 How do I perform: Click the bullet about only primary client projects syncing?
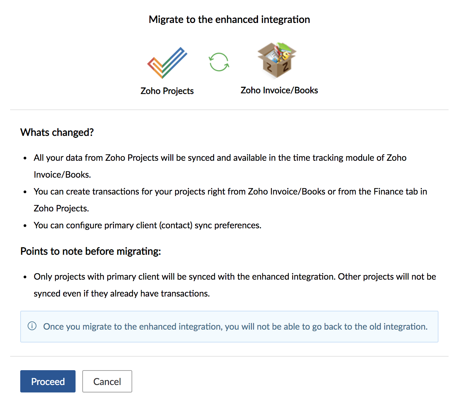coord(235,285)
